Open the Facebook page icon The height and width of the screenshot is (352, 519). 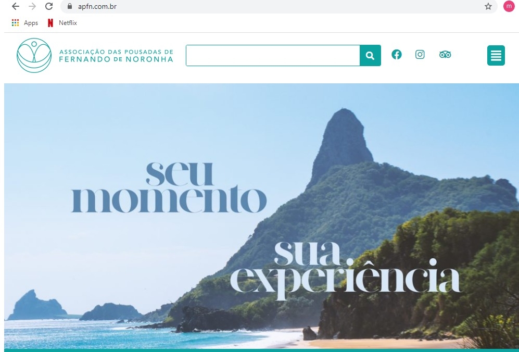397,54
